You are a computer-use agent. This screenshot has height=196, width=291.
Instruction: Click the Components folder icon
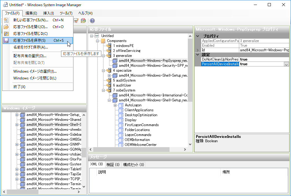103,41
